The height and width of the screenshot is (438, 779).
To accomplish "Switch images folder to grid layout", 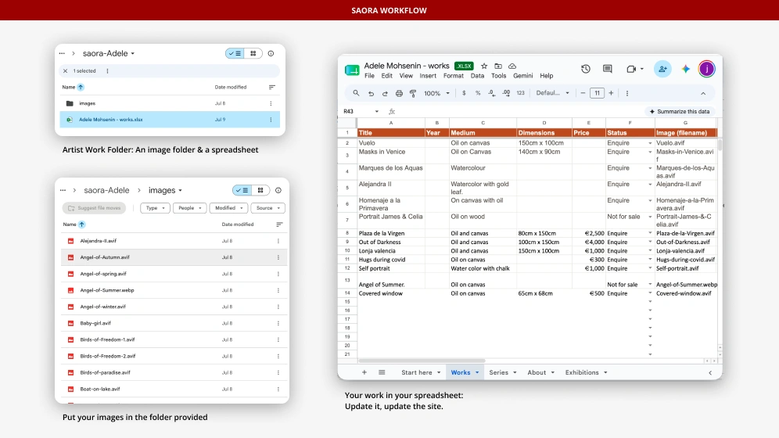I will click(260, 190).
